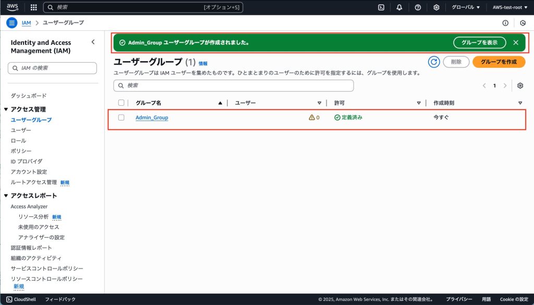
Task: Open the services grid menu
Action: 34,7
